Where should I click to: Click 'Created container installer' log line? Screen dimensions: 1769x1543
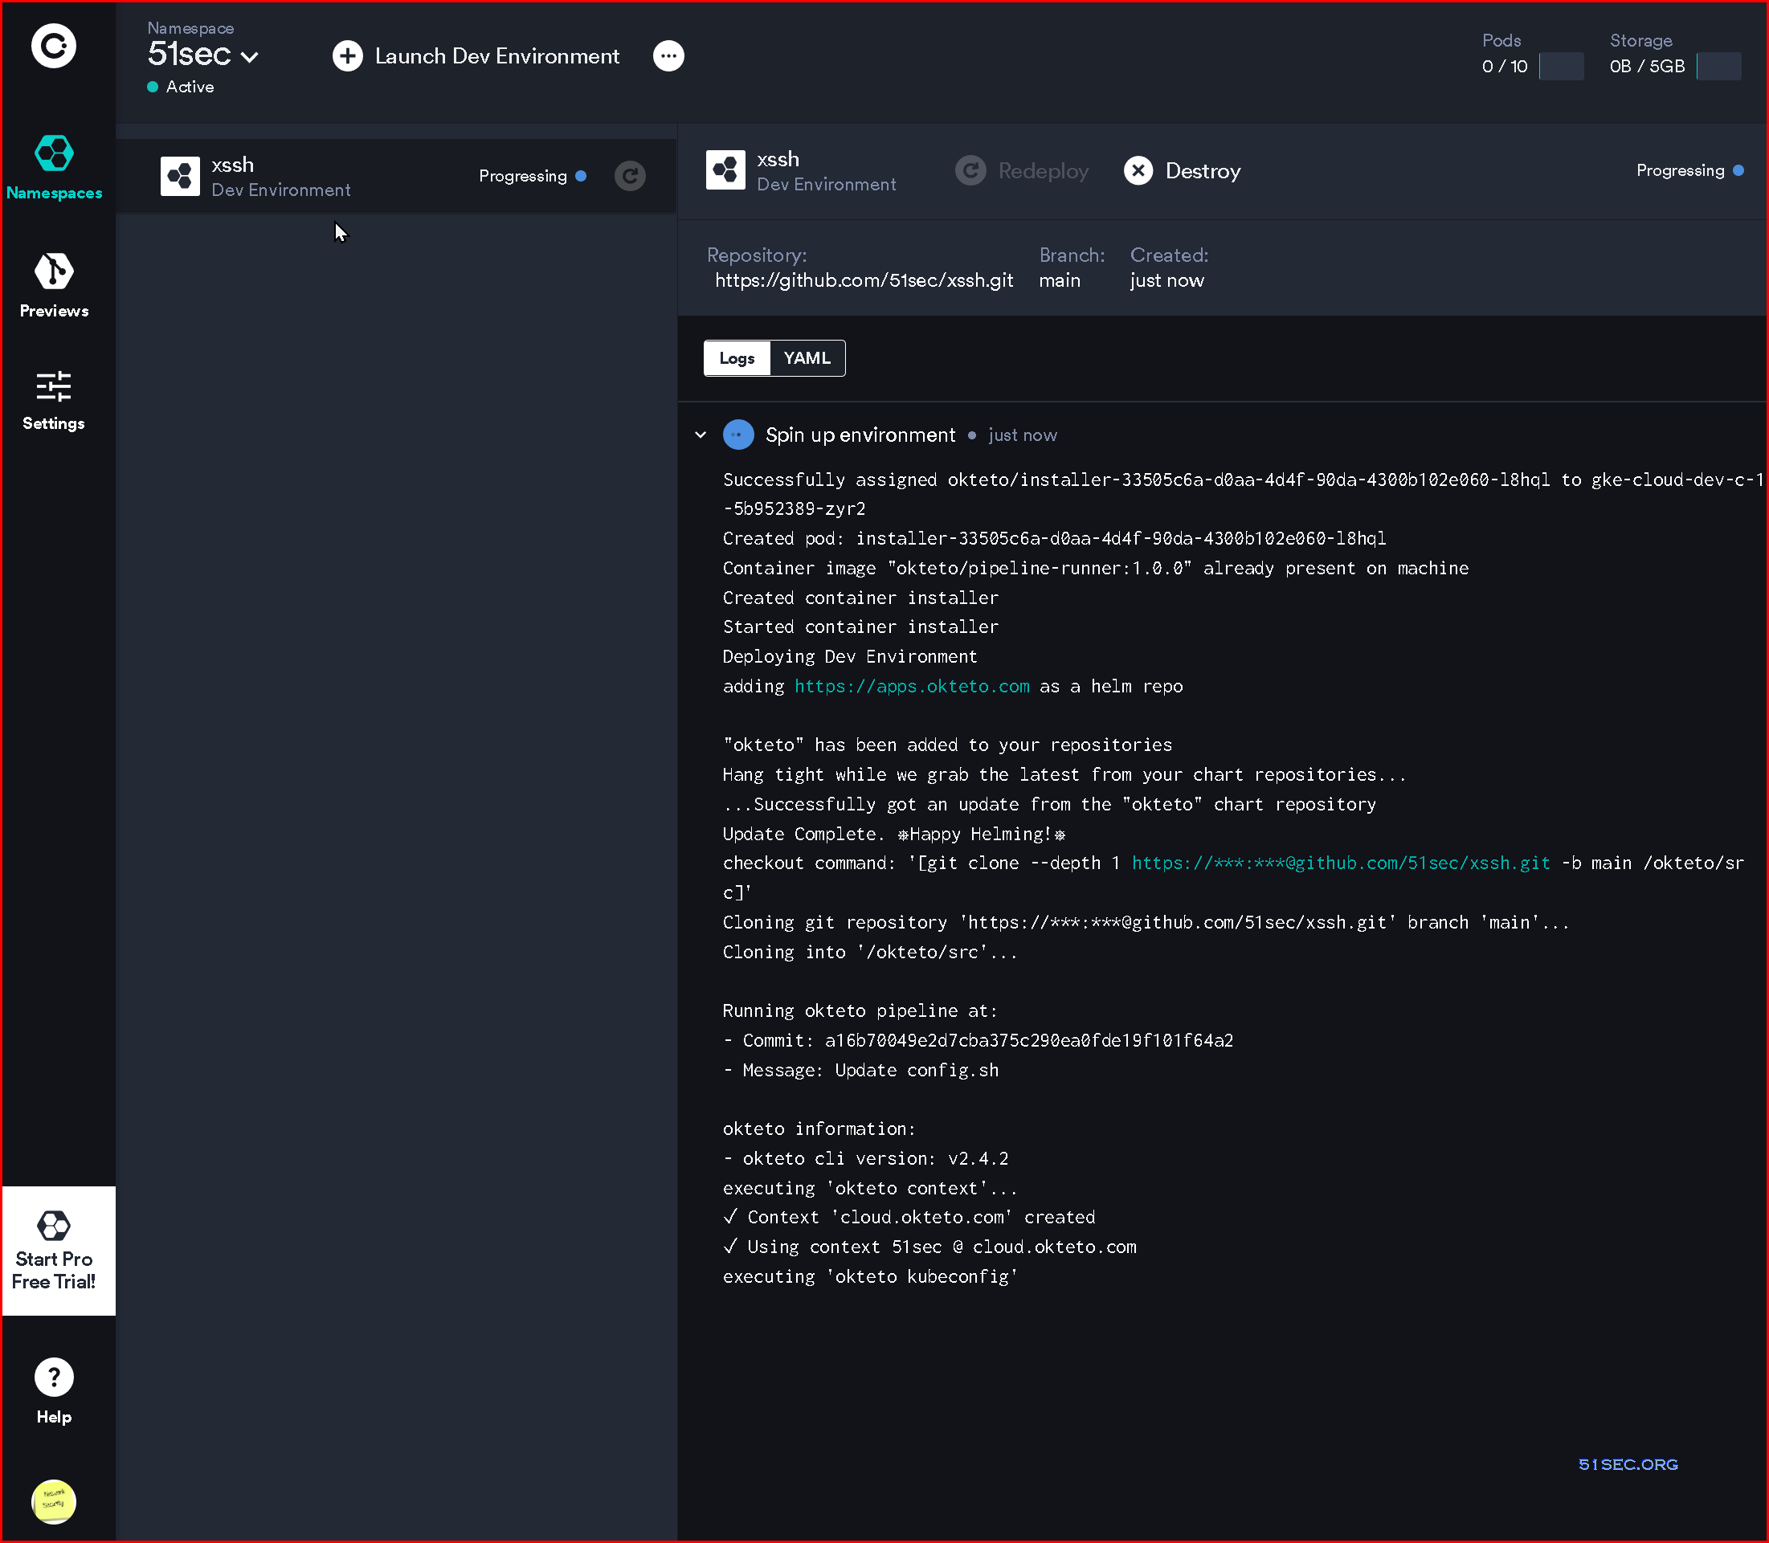tap(860, 598)
